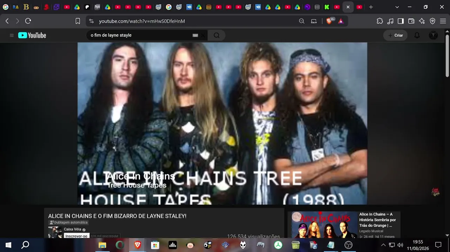
Task: Open the volume control in system tray
Action: point(400,245)
